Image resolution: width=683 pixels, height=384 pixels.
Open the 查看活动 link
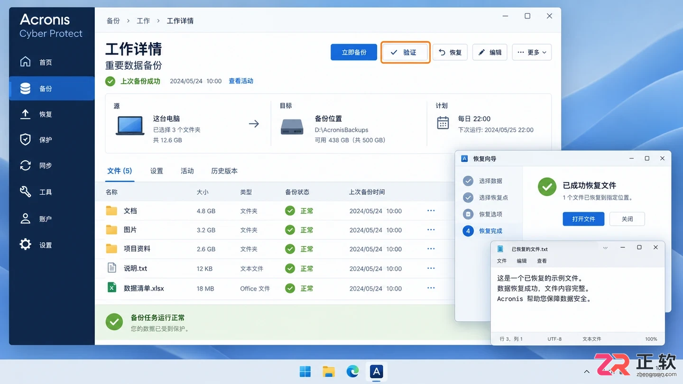241,81
